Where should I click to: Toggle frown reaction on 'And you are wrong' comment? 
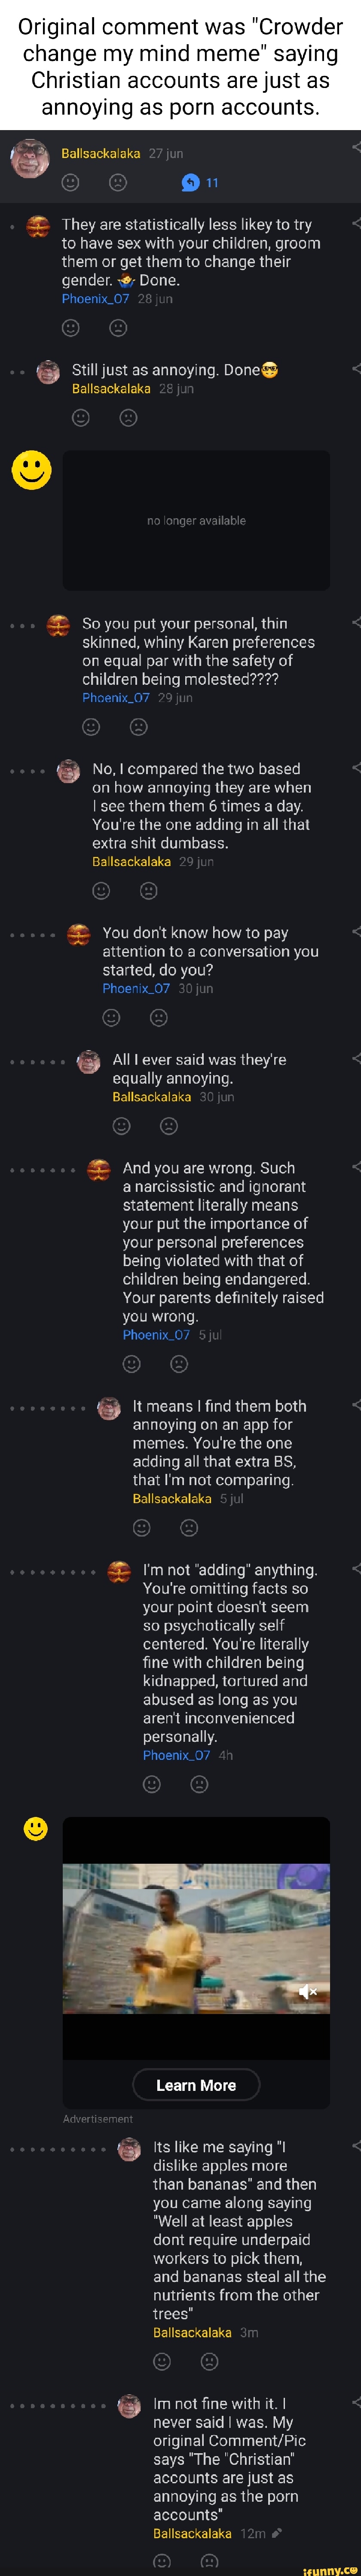point(179,1364)
